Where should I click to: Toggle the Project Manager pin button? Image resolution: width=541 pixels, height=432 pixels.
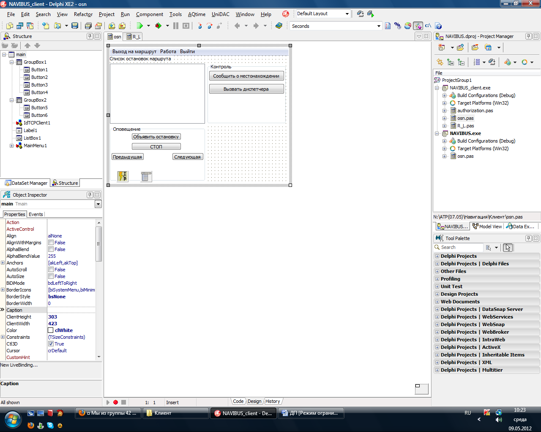[x=528, y=36]
